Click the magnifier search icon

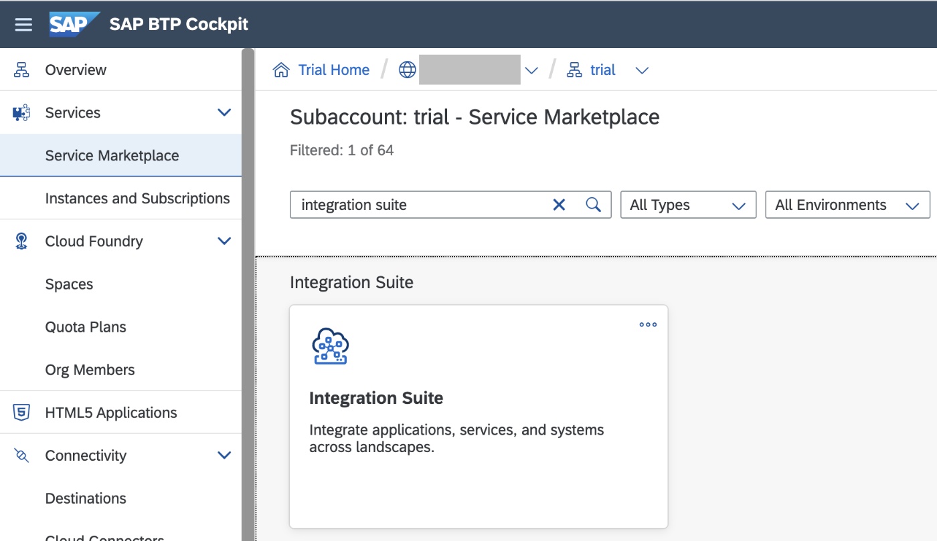click(x=593, y=205)
